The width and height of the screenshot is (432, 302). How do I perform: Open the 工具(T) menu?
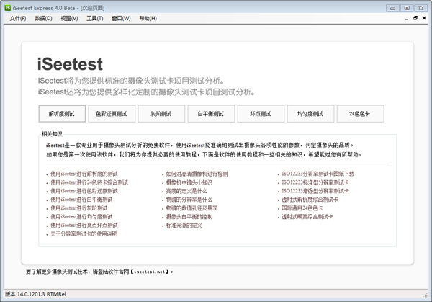[95, 19]
